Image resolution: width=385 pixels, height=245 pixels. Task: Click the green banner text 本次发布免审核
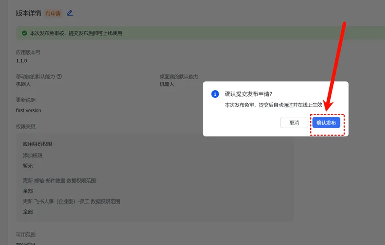pos(76,33)
